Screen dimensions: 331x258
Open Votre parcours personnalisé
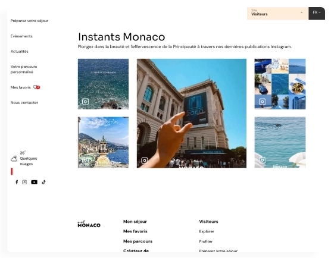[x=24, y=69]
